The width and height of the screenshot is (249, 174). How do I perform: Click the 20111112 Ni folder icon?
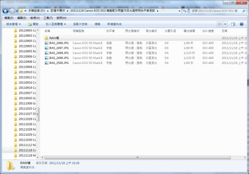pyautogui.click(x=16, y=145)
